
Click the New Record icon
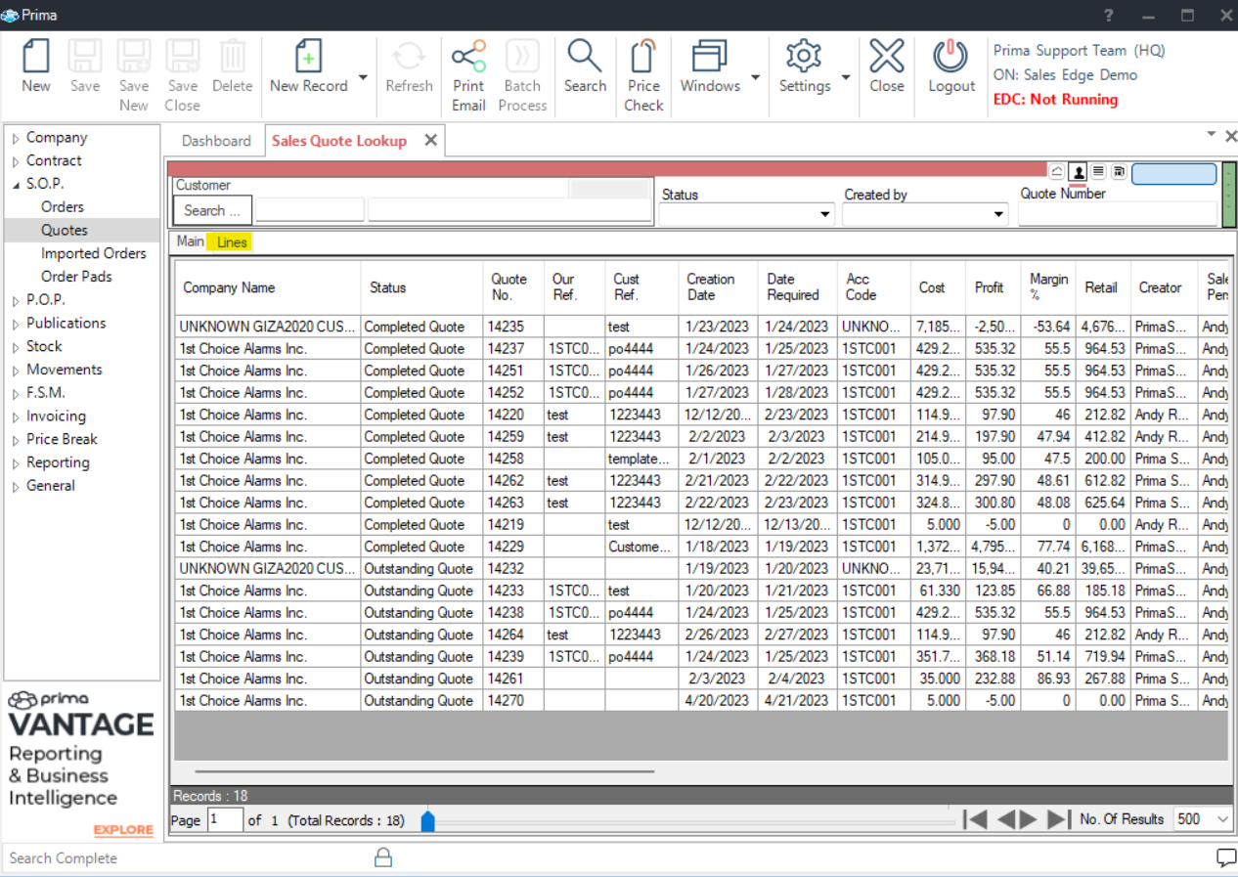coord(308,57)
